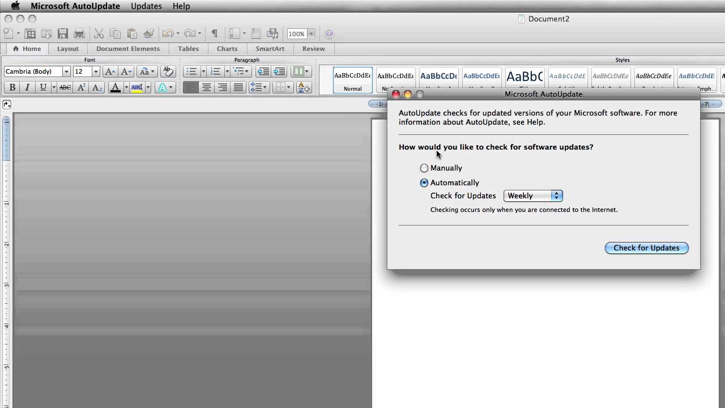Open the 100% zoom dropdown

click(311, 34)
